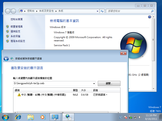
Task: Sort by the 類型 column header
Action: pos(75,90)
